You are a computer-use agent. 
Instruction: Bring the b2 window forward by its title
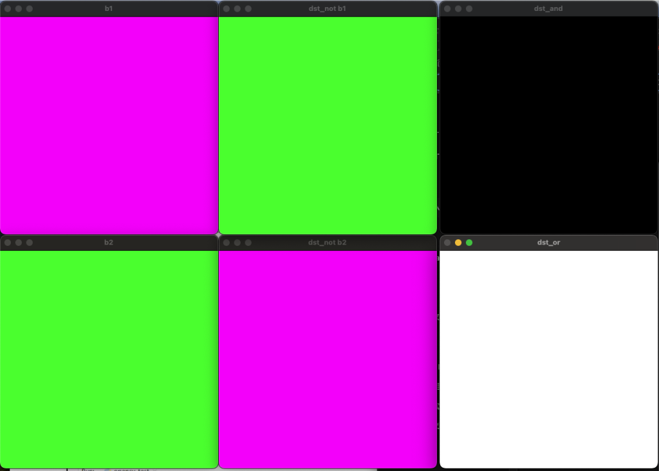[109, 243]
